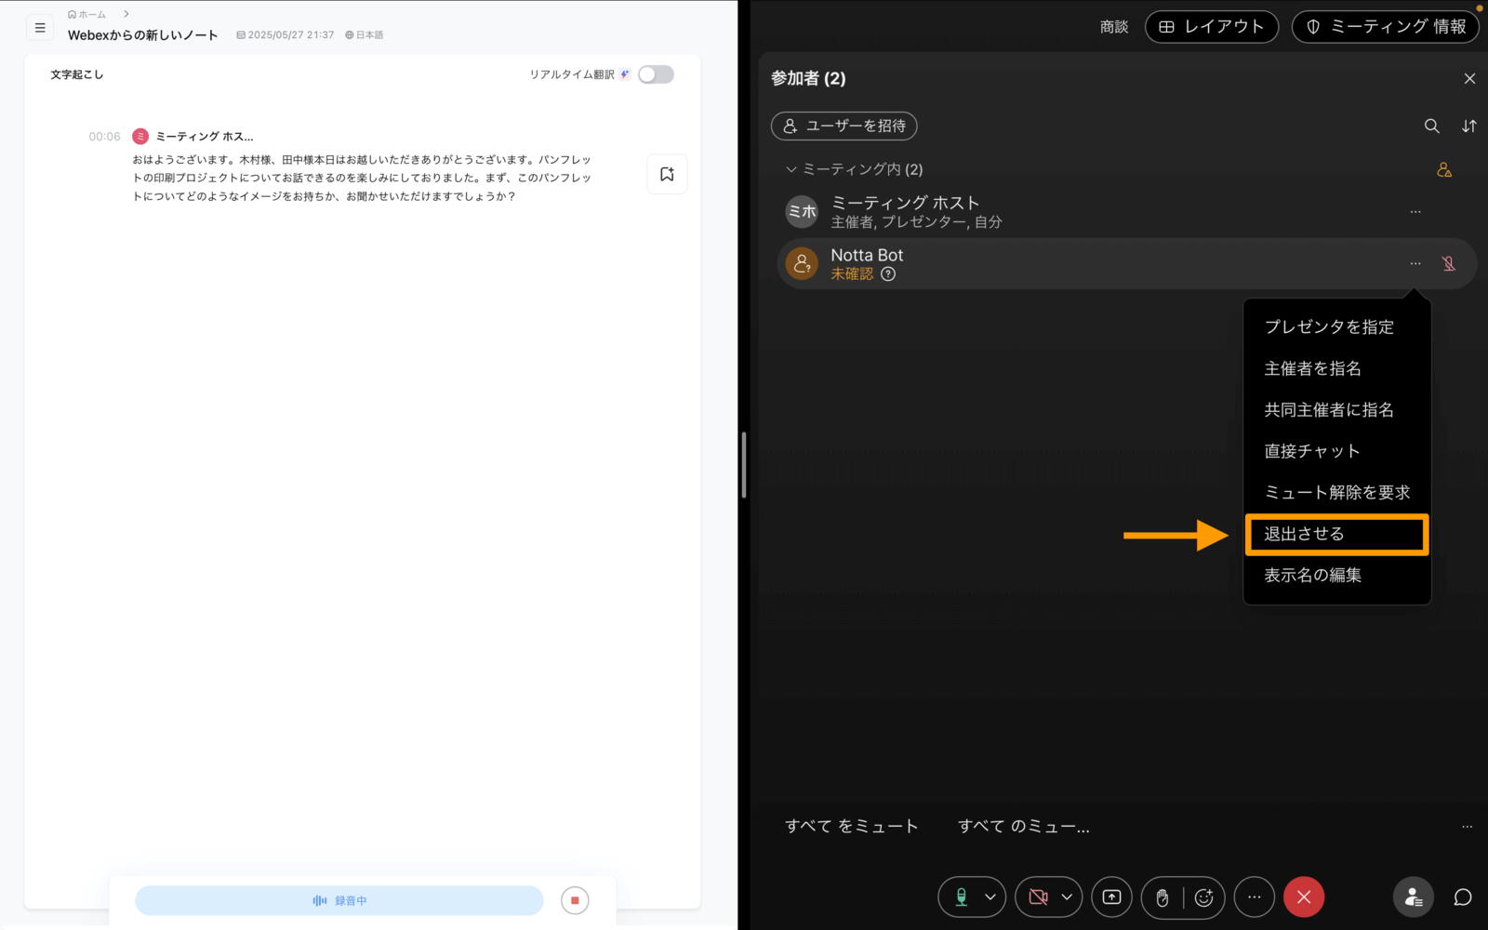Open reactions emoji button
The image size is (1488, 930).
coord(1204,897)
